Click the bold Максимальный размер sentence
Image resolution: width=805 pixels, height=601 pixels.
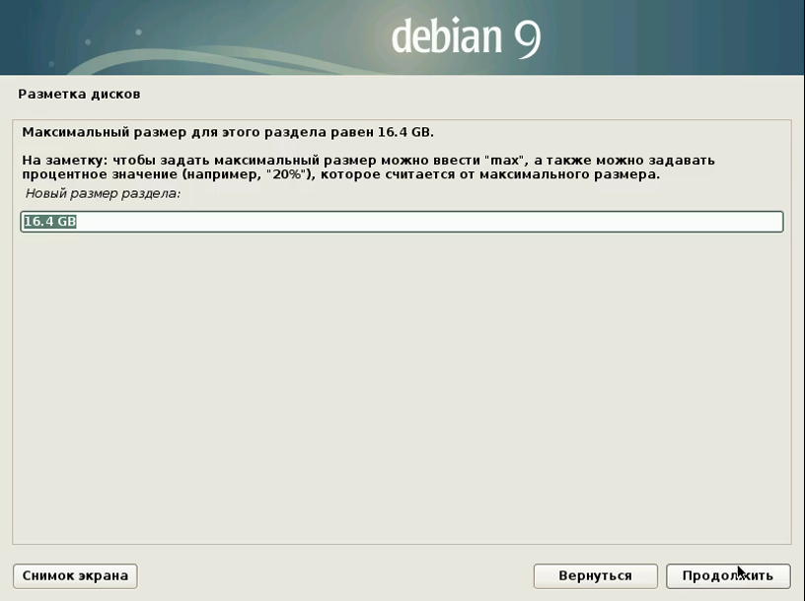click(x=227, y=132)
